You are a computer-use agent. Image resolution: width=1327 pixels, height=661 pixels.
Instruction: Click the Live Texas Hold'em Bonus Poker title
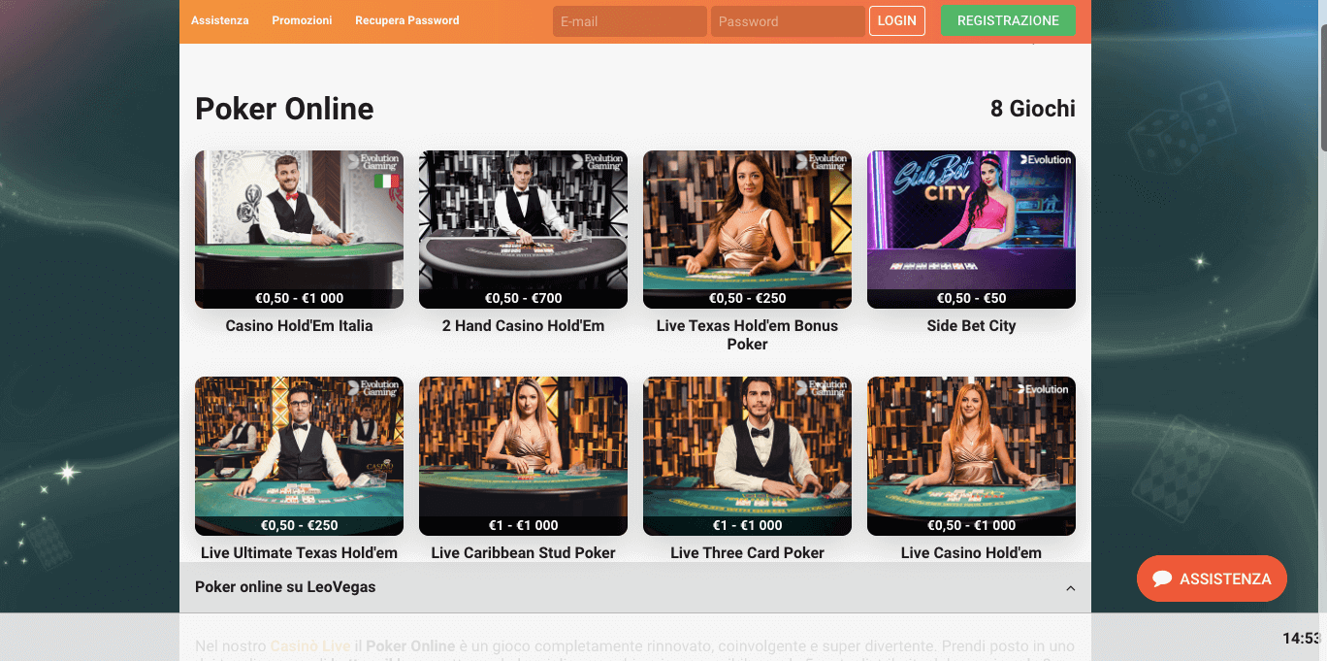click(747, 335)
